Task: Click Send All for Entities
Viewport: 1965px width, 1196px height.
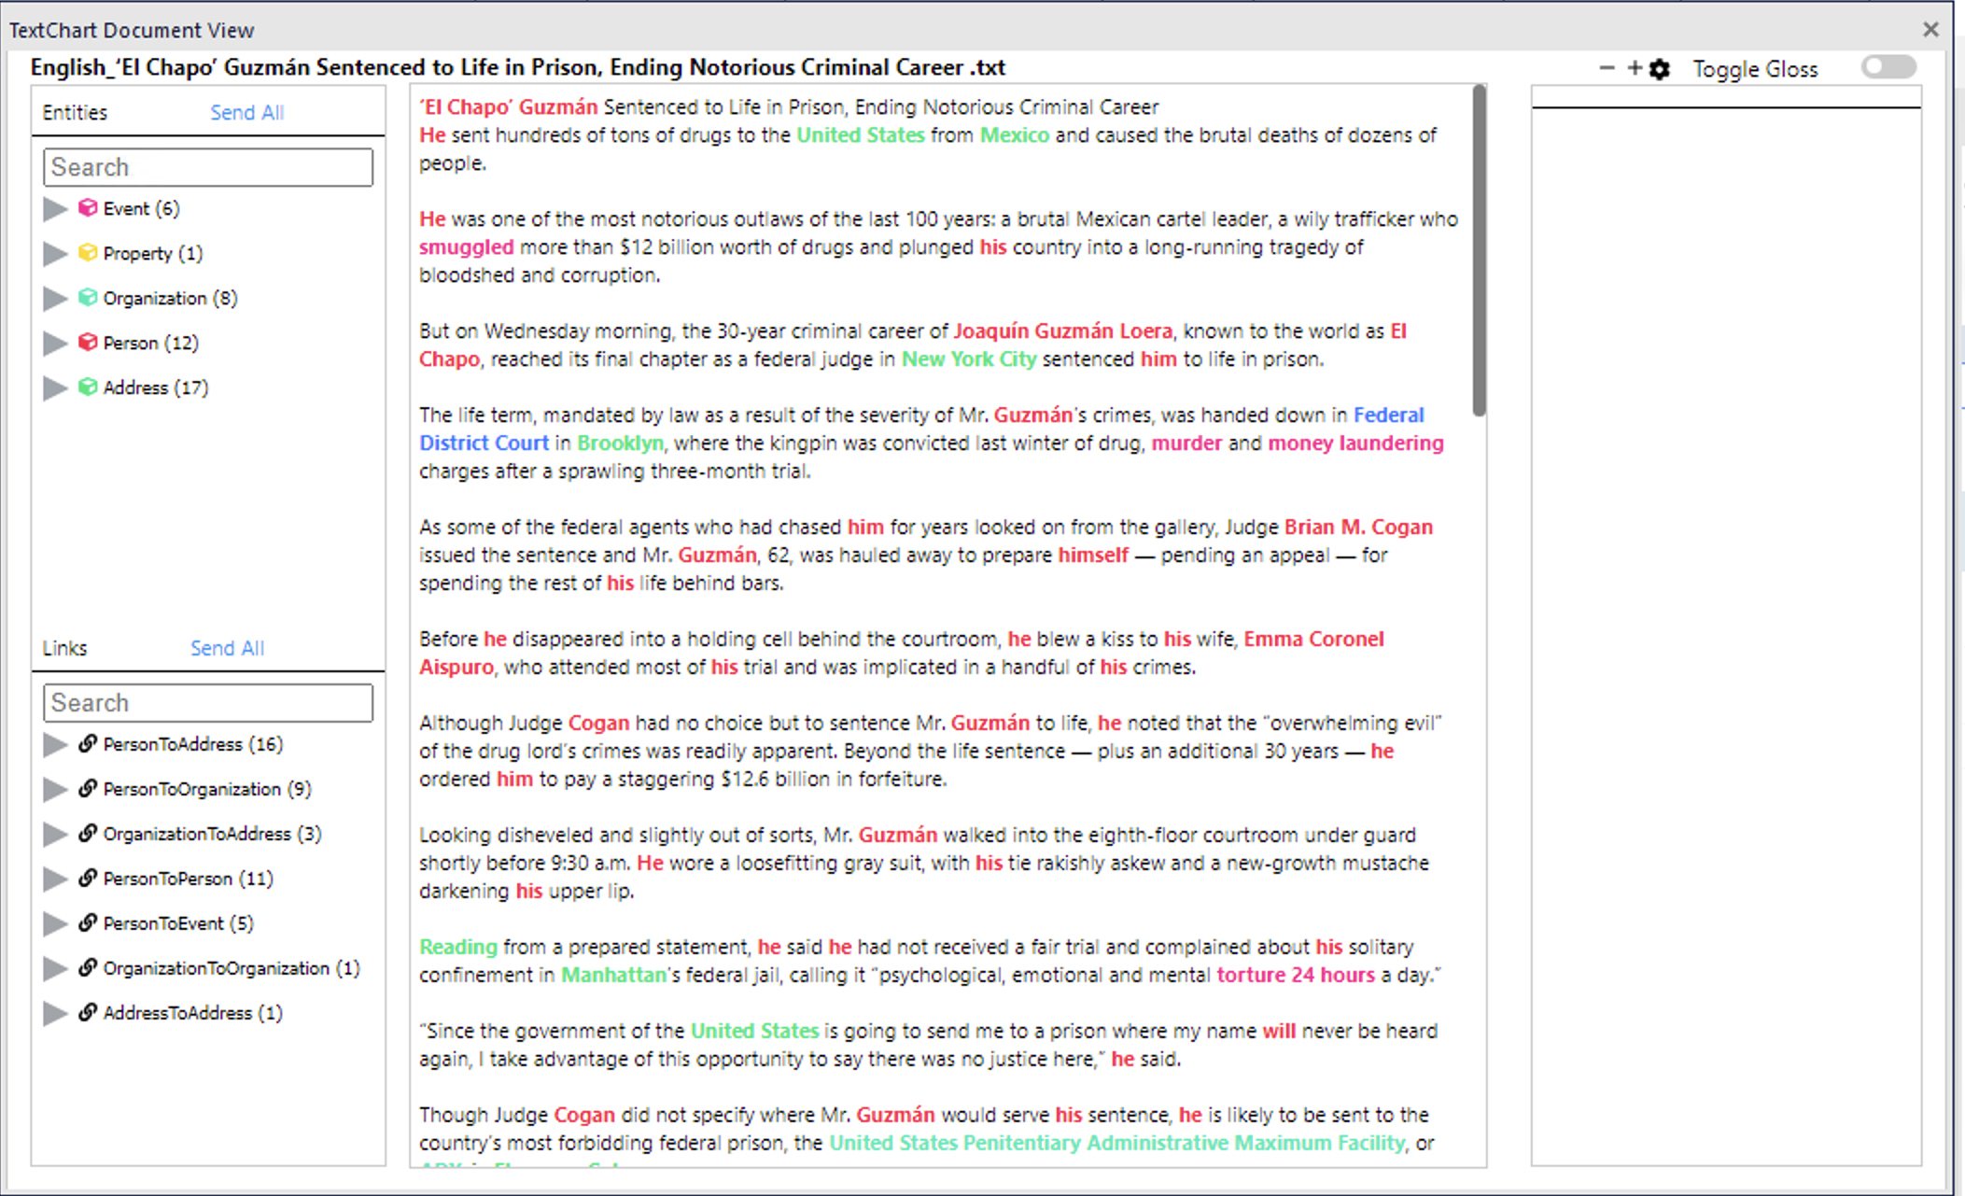Action: click(x=246, y=112)
